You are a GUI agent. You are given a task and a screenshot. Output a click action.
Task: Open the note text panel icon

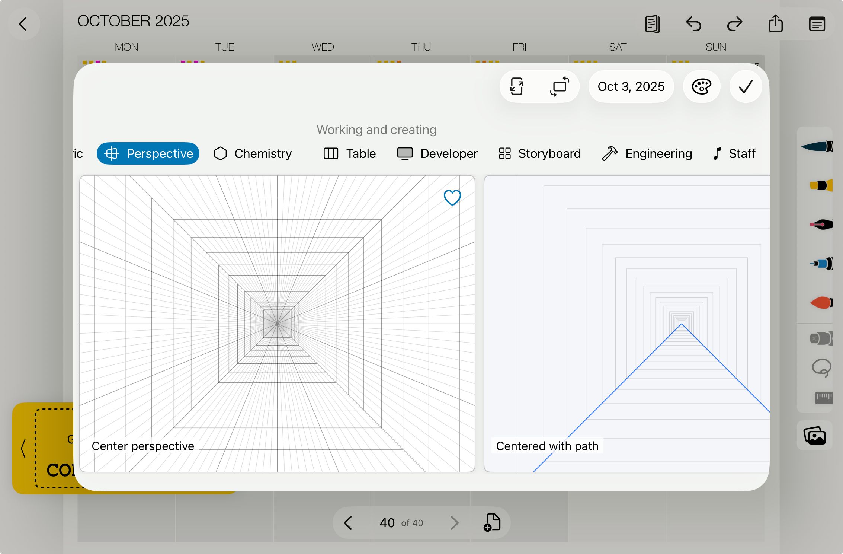(817, 24)
